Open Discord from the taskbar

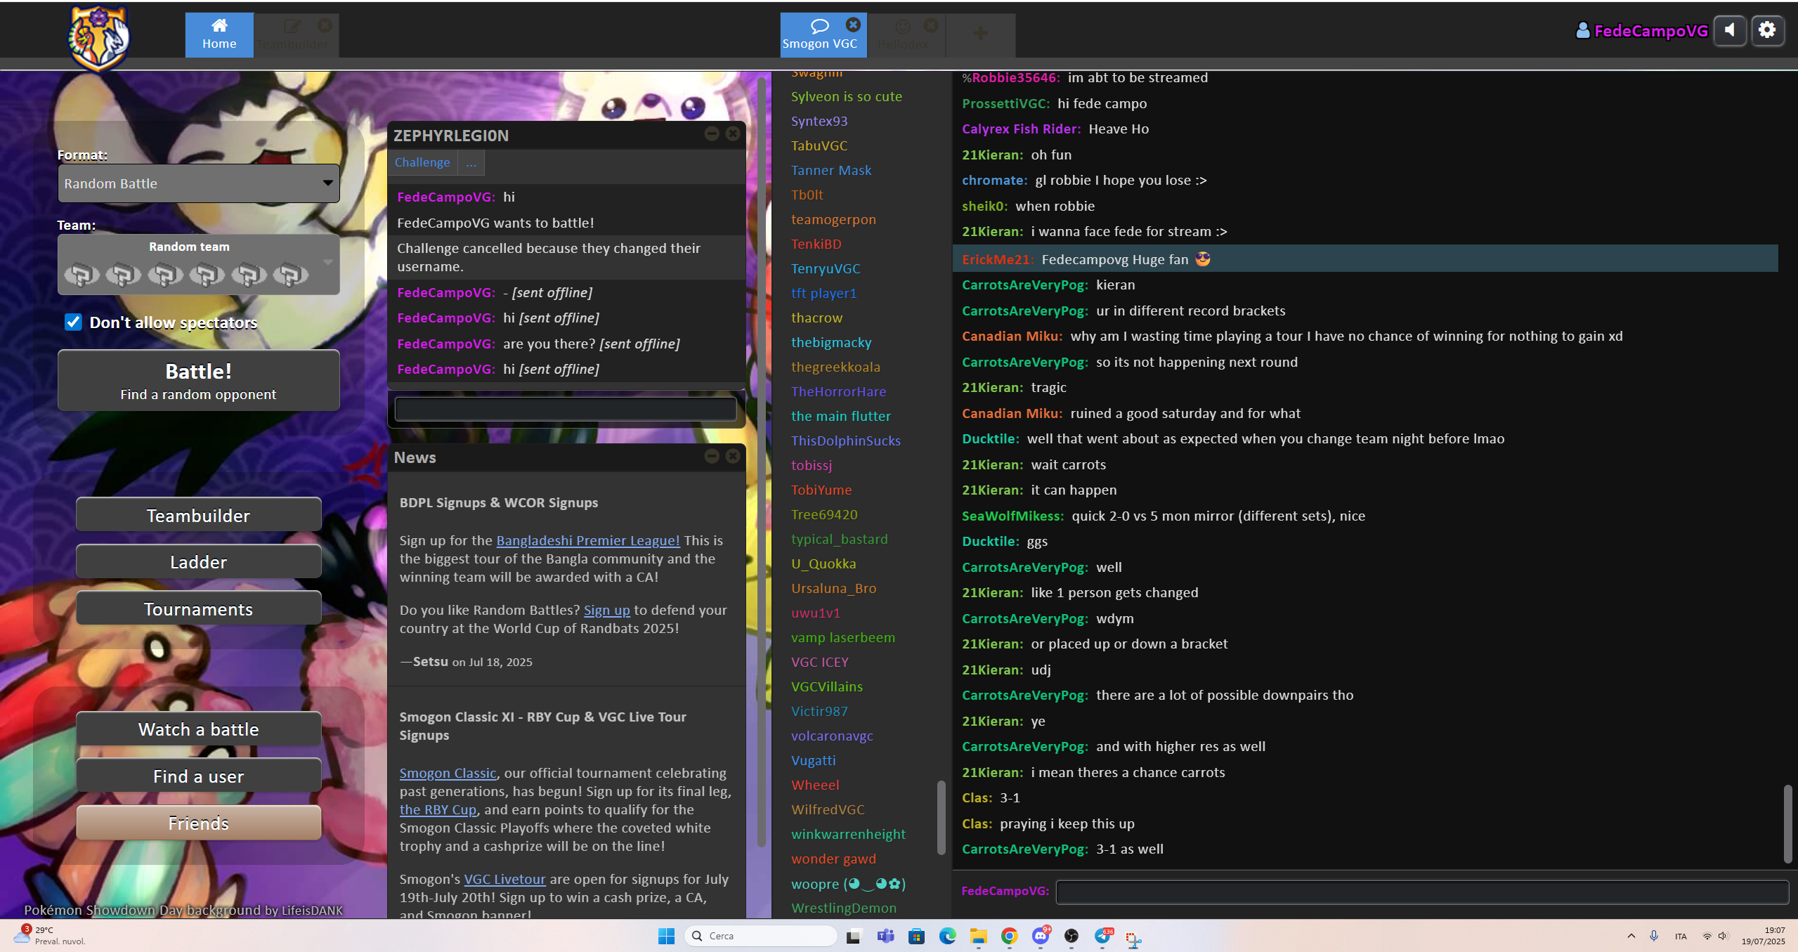coord(1041,936)
